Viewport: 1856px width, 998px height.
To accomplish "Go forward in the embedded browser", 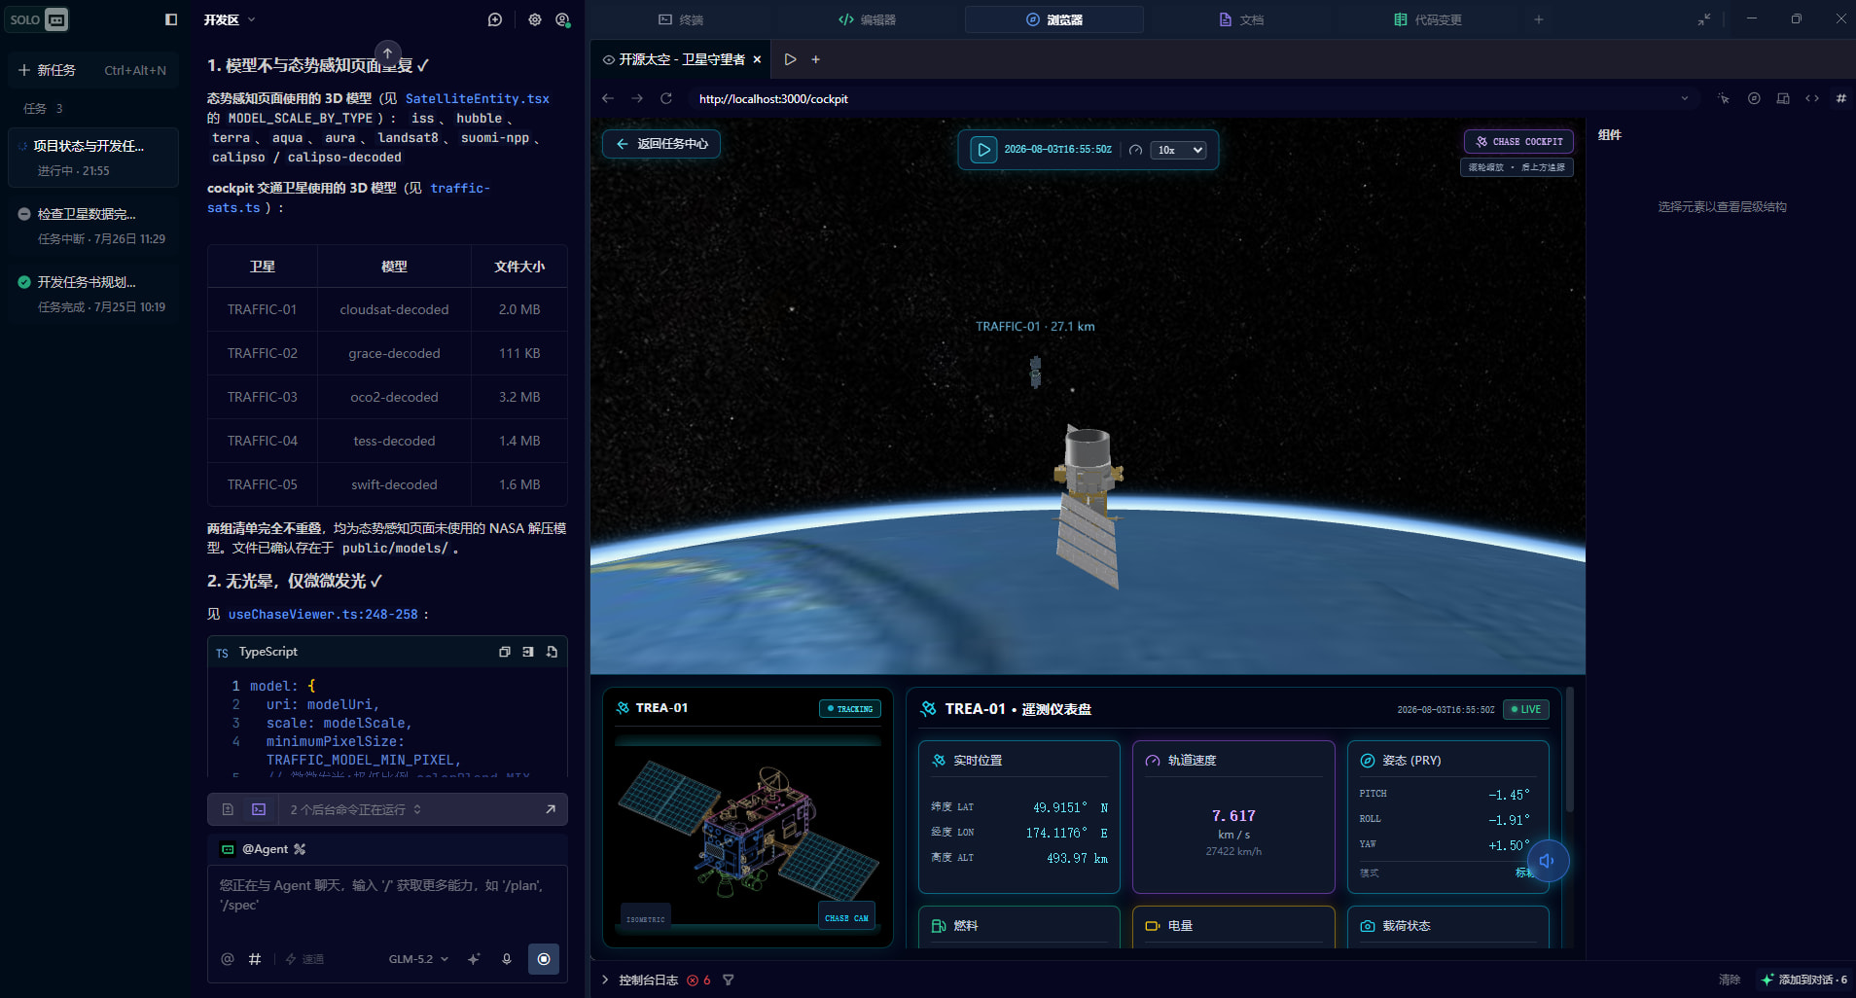I will pos(637,98).
